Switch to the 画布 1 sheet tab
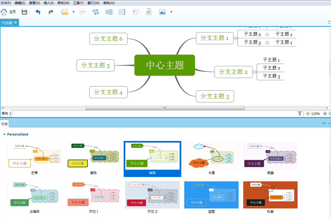The image size is (331, 219). [6, 113]
